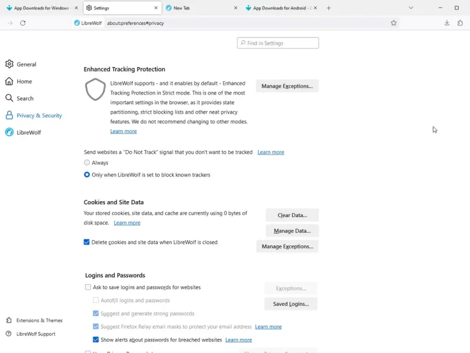Click the Clear Data button
Viewport: 470px width, 353px height.
(292, 215)
